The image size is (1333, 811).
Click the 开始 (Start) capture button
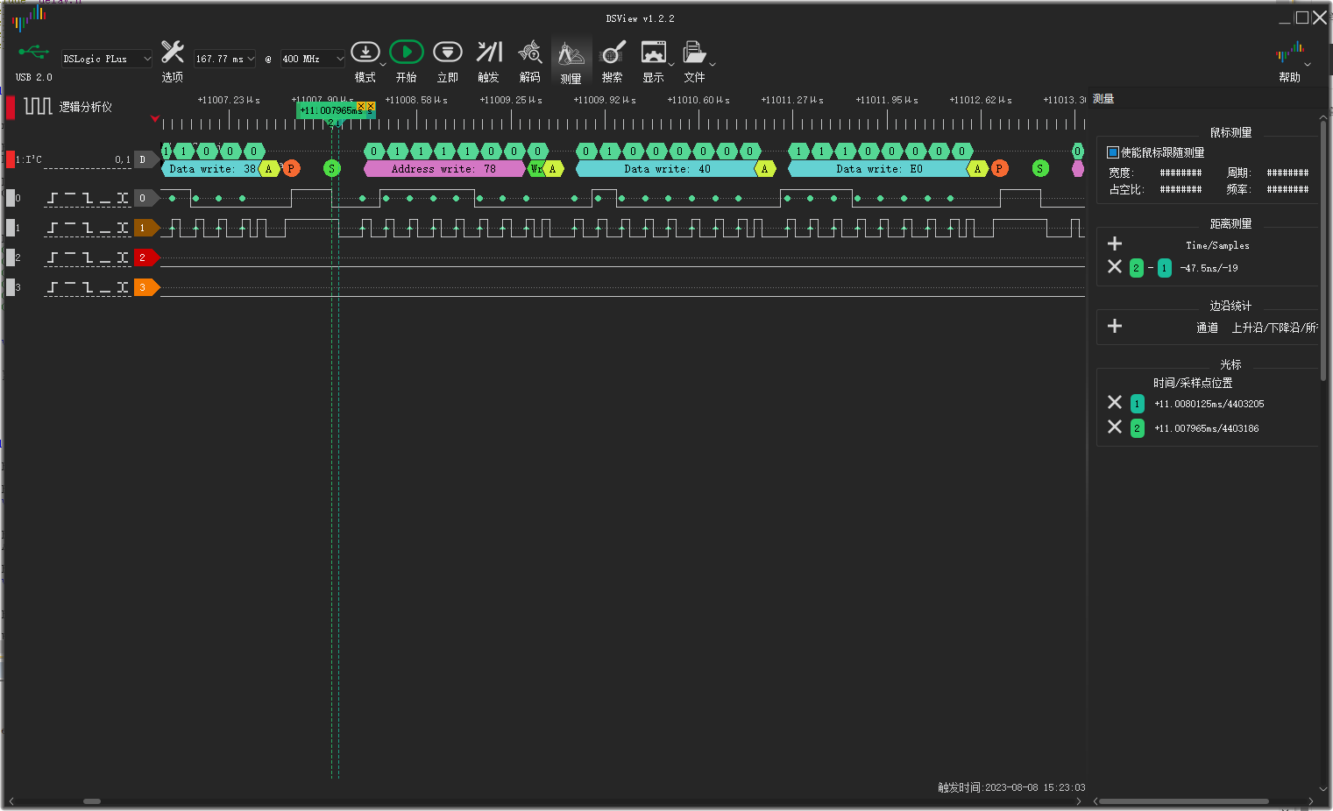(406, 53)
